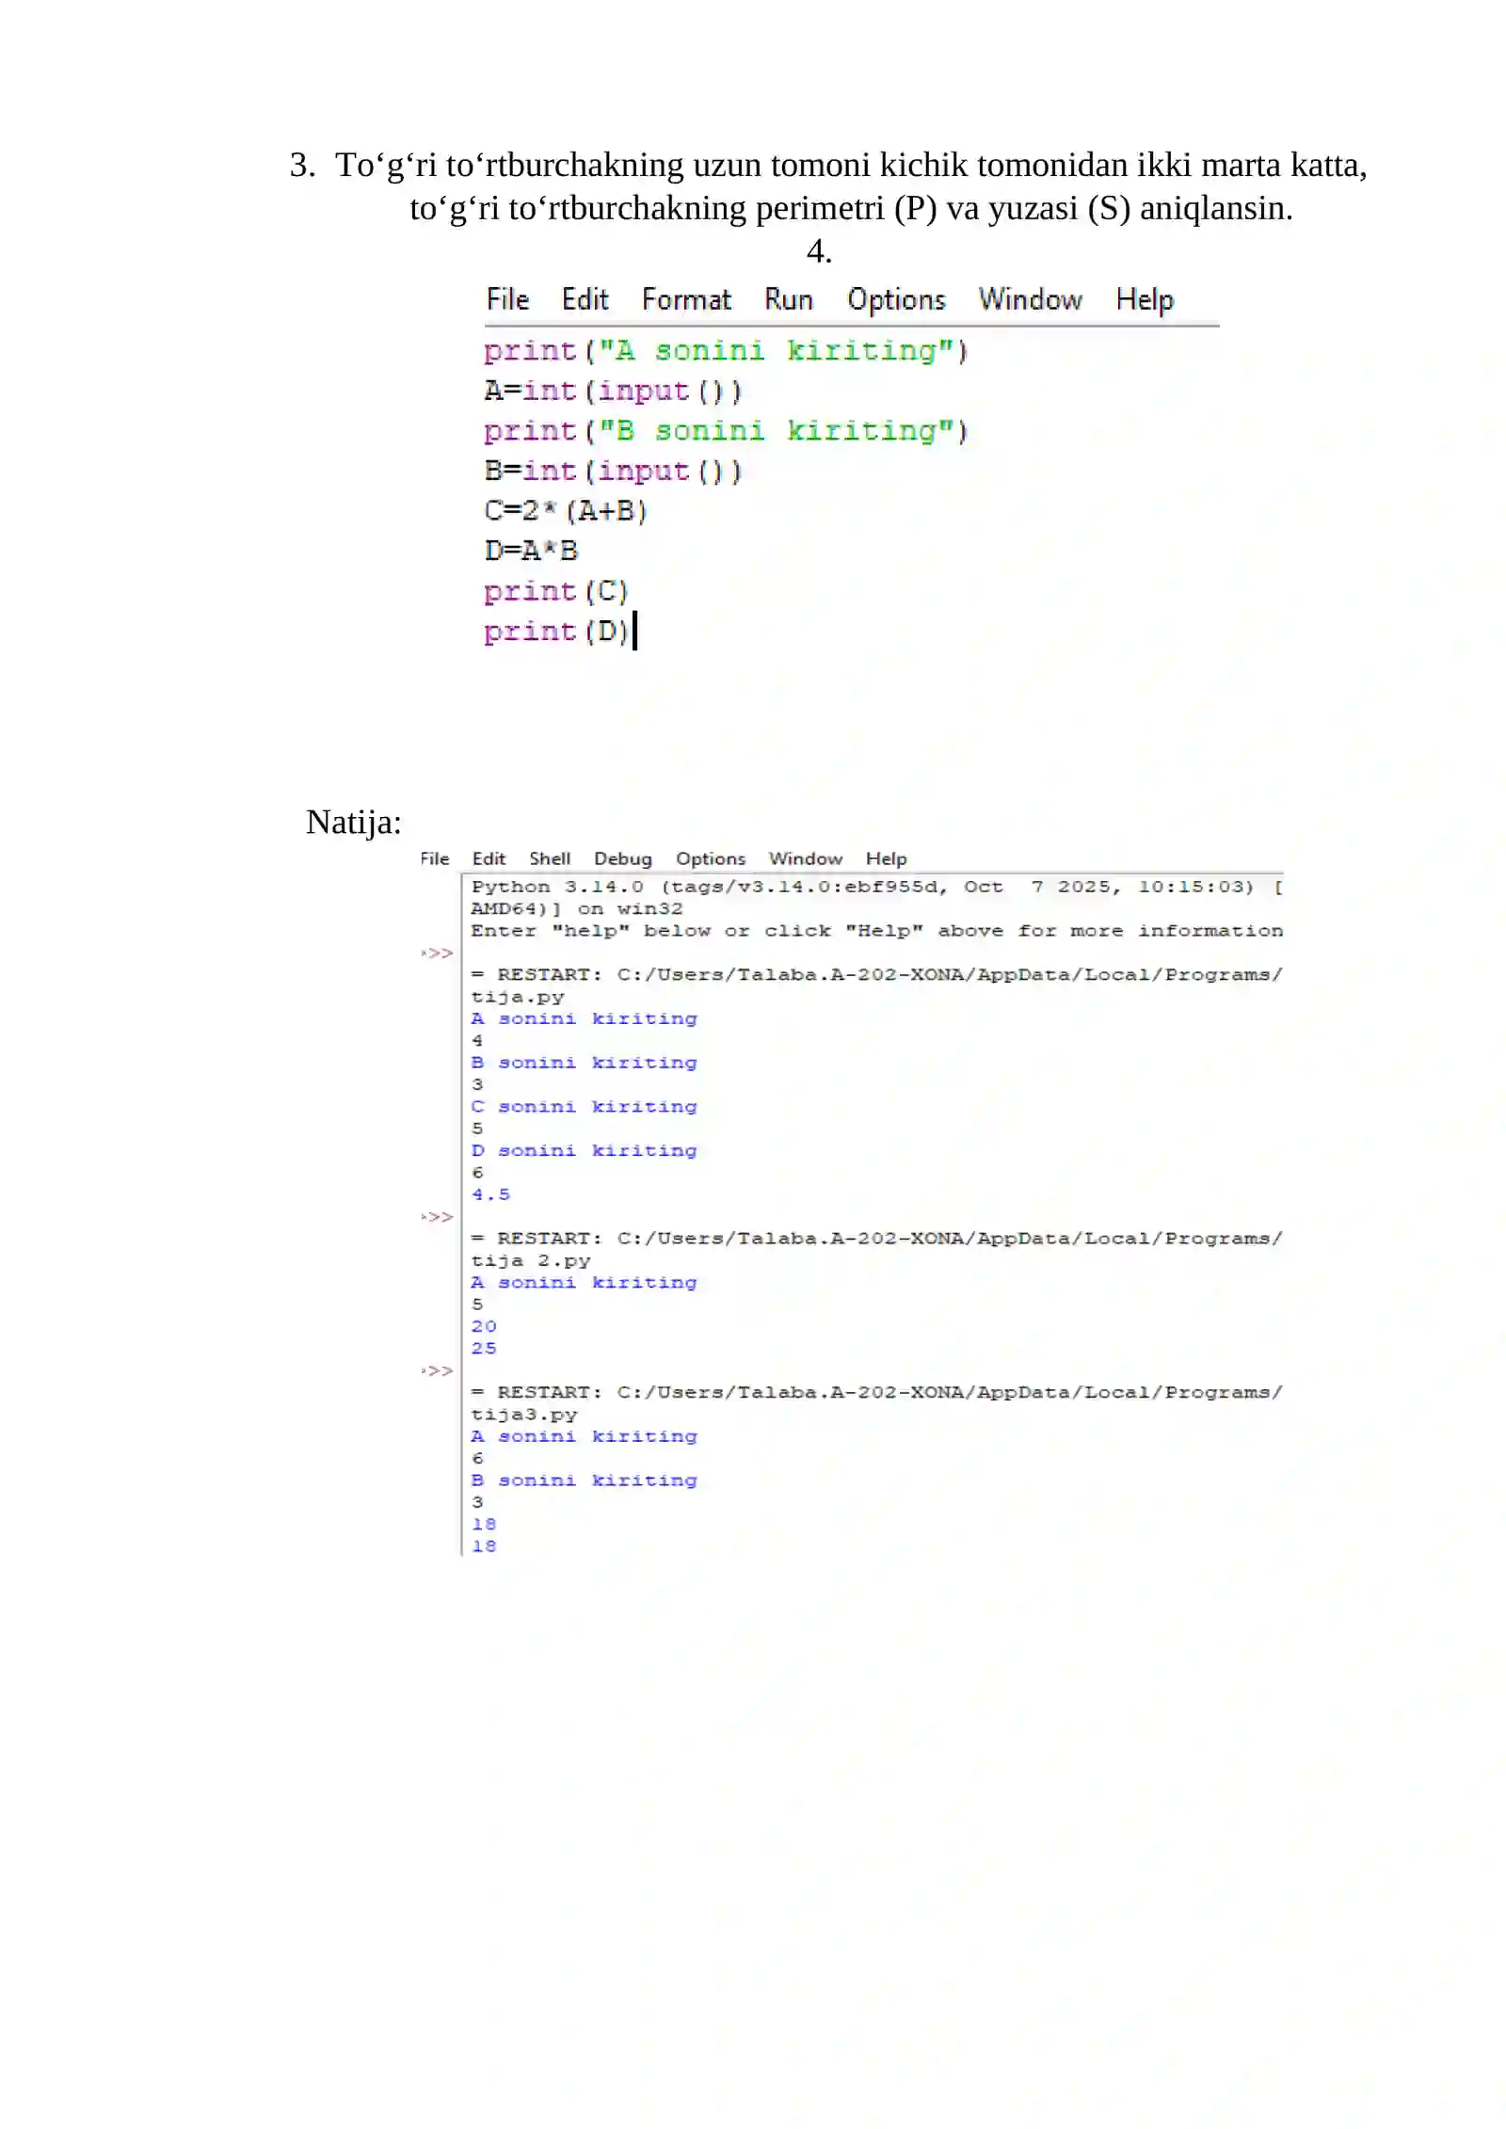Open the shell window's Help menu

[886, 858]
